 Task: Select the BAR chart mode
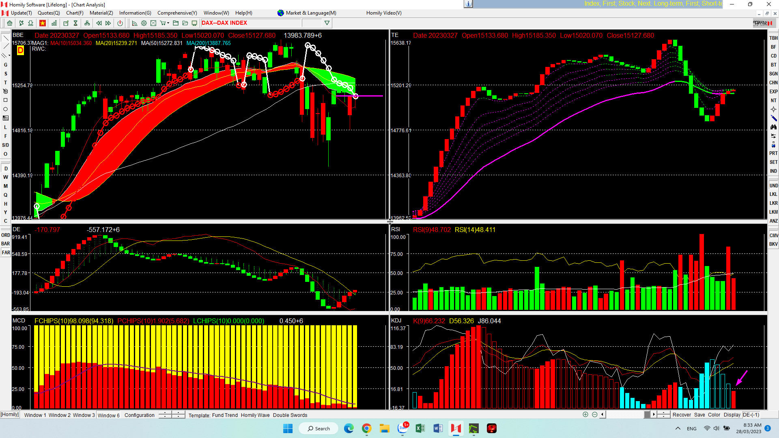coord(6,244)
